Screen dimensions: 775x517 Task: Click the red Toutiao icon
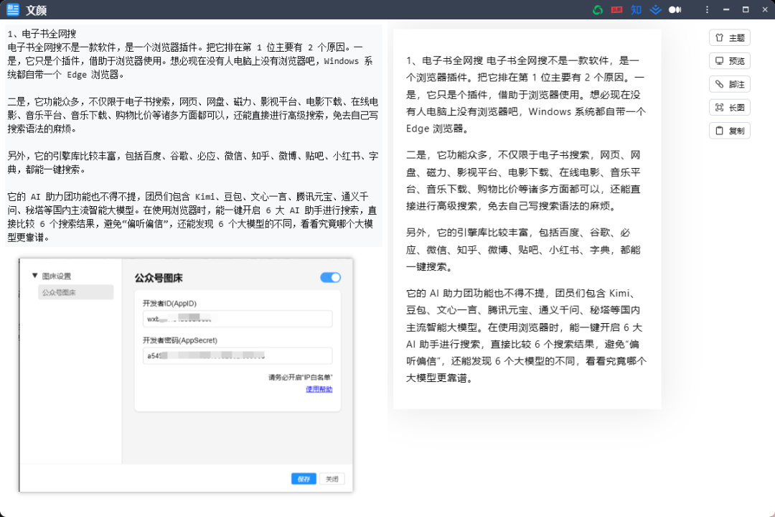[616, 10]
